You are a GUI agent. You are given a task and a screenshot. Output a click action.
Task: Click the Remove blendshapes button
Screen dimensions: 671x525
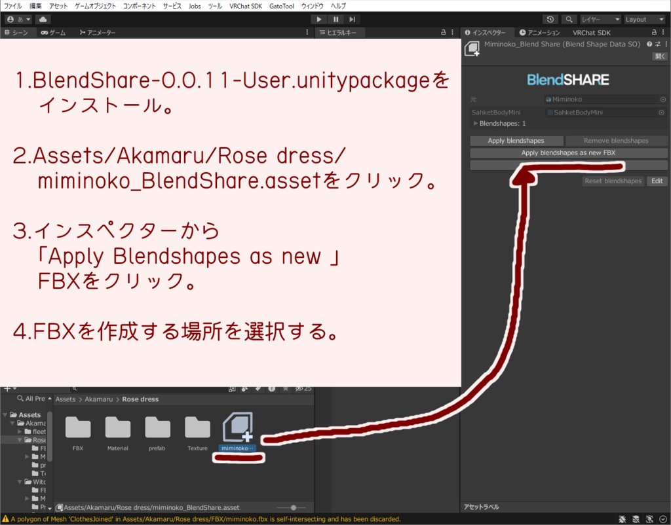(616, 141)
